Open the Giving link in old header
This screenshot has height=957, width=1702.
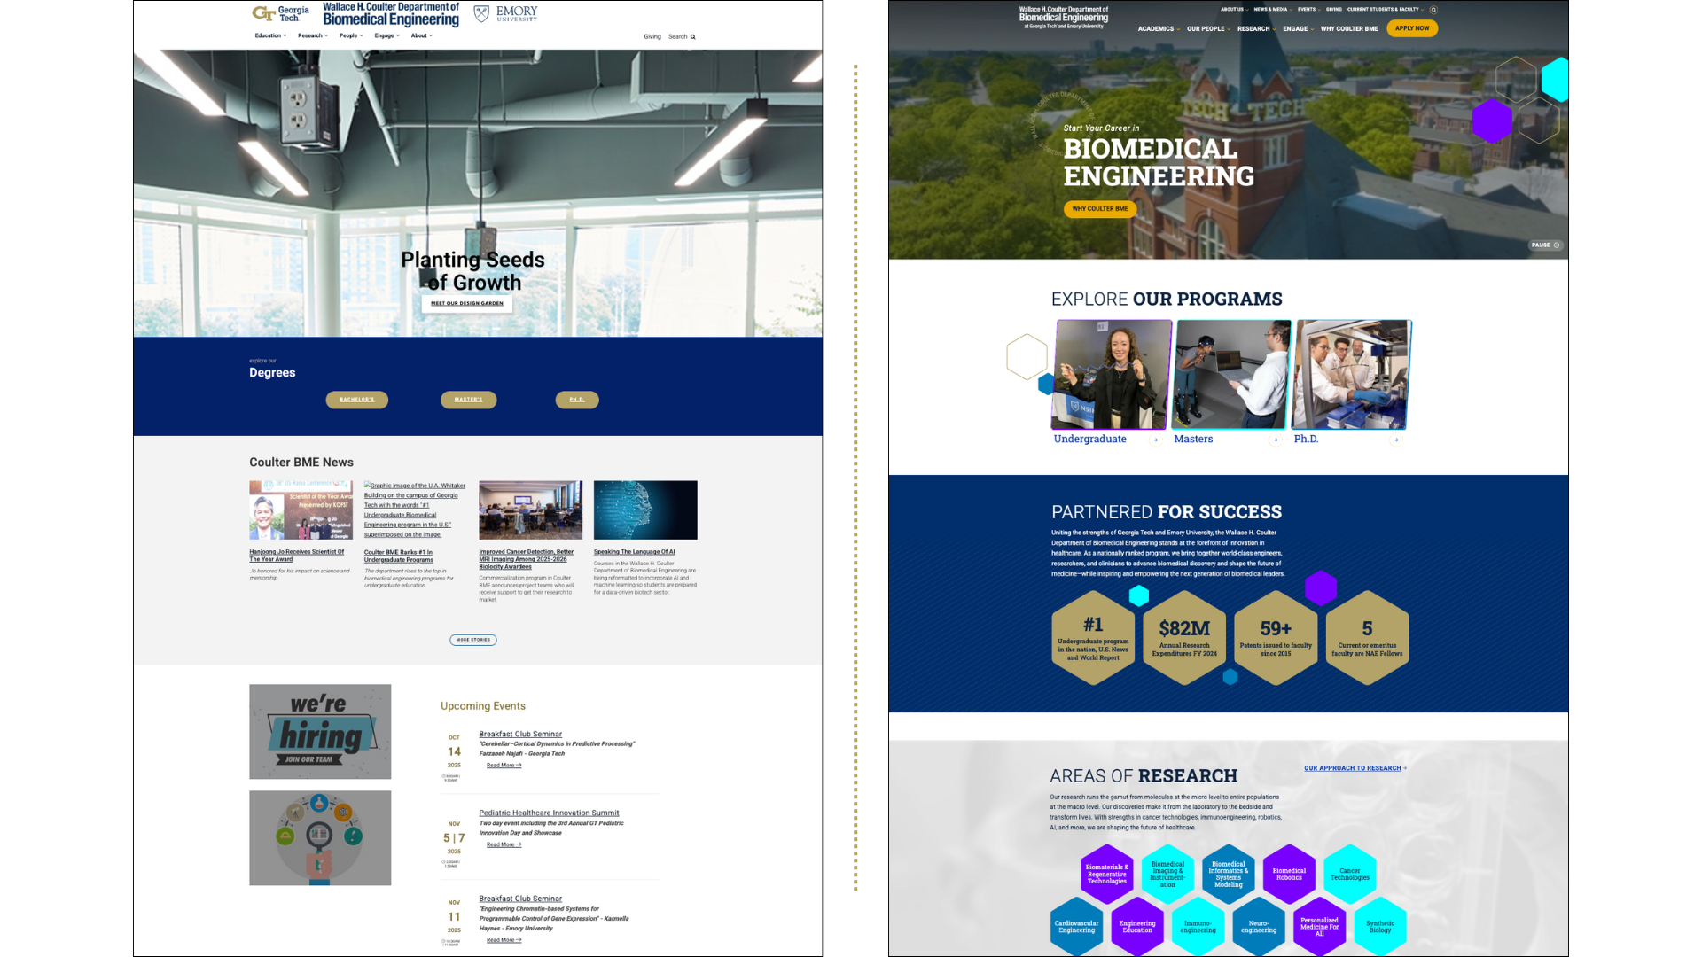(x=652, y=37)
